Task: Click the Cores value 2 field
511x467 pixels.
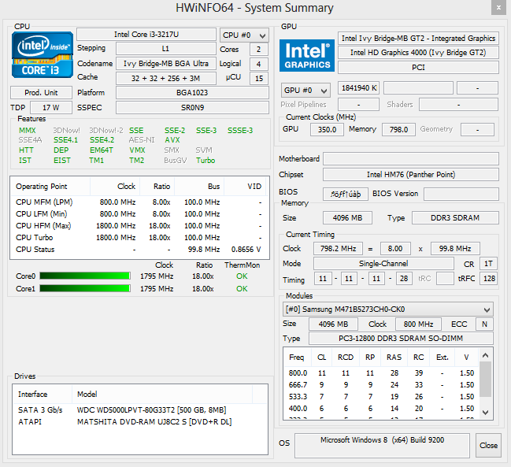Action: [259, 50]
